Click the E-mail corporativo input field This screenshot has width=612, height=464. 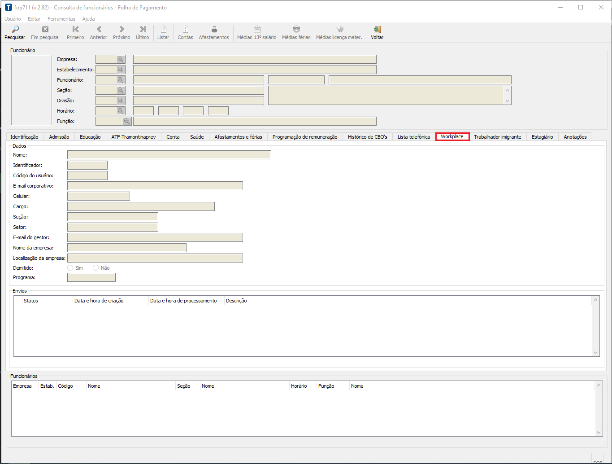tap(155, 186)
